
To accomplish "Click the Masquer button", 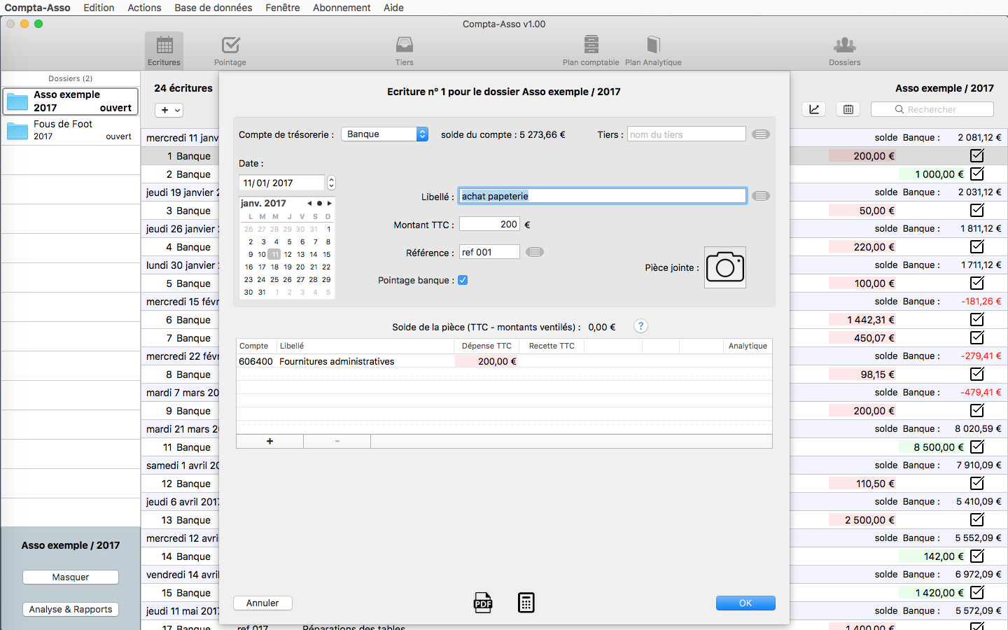I will (71, 577).
